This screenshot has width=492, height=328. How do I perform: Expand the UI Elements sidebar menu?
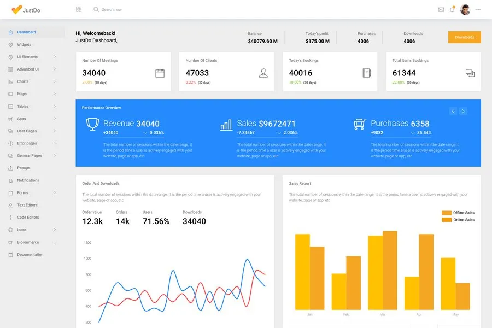[32, 57]
